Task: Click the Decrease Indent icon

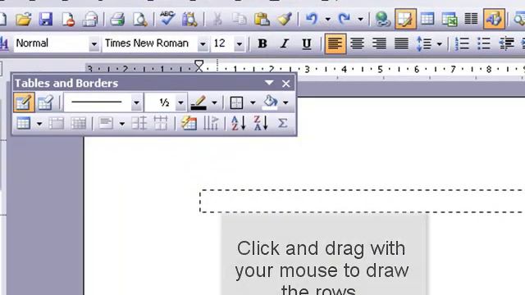Action: (506, 43)
